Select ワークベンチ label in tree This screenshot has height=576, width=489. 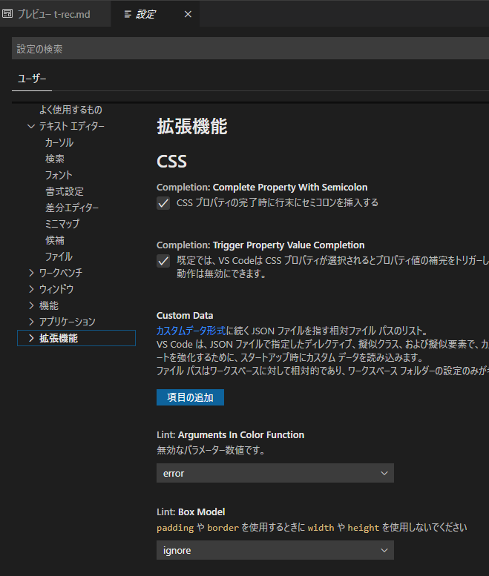61,273
